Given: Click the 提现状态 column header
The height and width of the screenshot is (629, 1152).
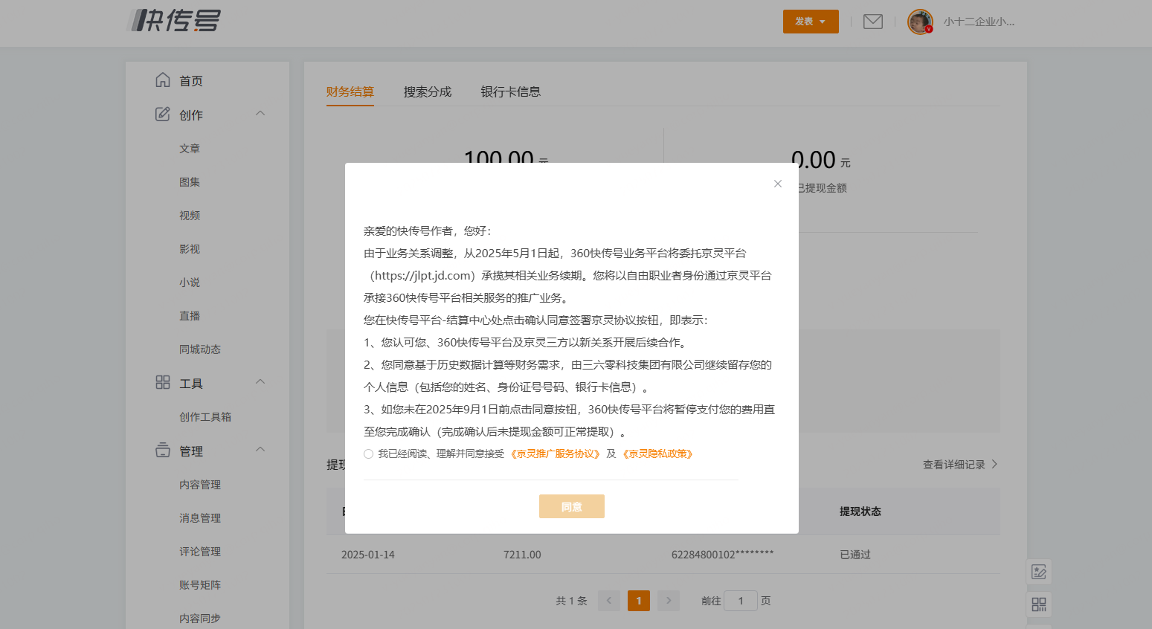Looking at the screenshot, I should tap(860, 512).
